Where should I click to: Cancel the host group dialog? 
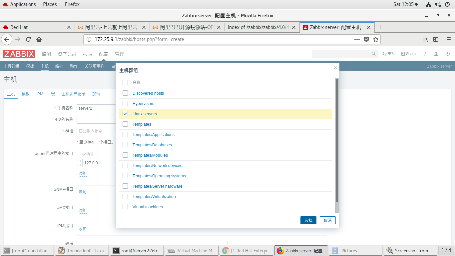pyautogui.click(x=327, y=220)
